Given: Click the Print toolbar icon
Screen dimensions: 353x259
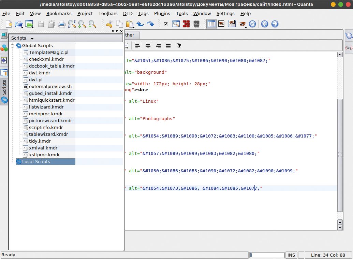Looking at the screenshot, I should (x=62, y=24).
